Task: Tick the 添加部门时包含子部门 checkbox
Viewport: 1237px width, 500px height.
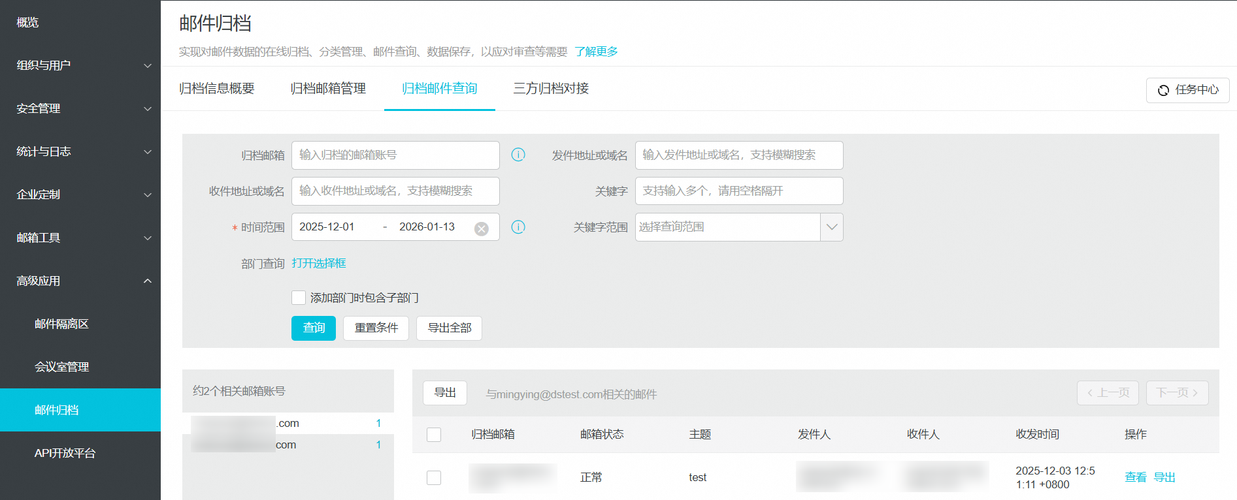Action: click(299, 298)
